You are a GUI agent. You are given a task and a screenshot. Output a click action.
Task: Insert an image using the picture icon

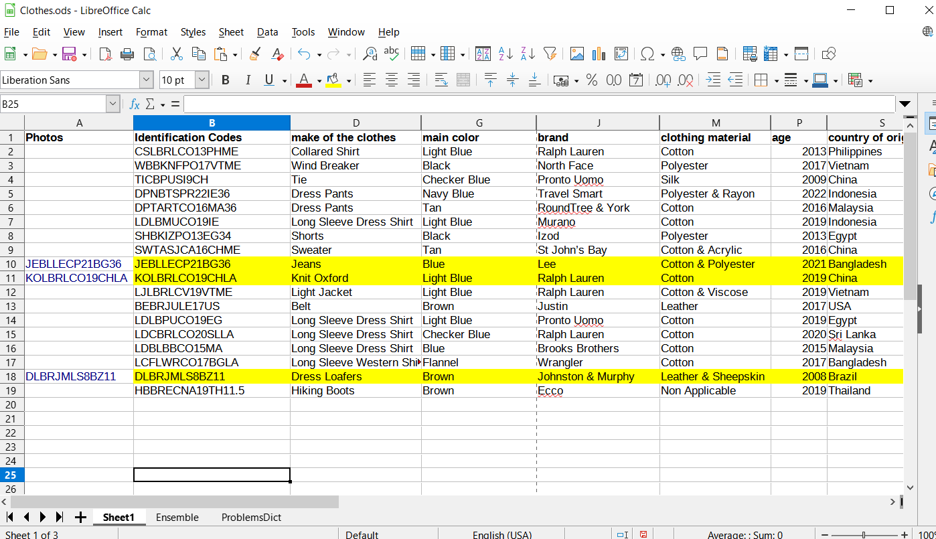click(576, 54)
